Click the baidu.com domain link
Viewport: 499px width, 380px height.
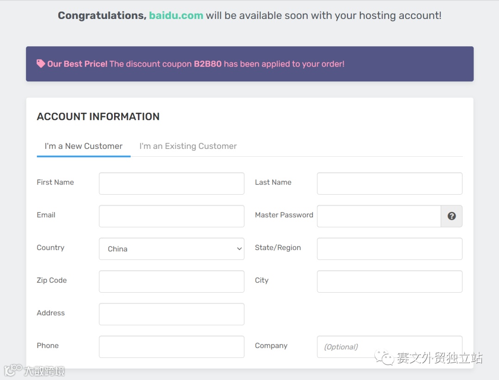[176, 15]
